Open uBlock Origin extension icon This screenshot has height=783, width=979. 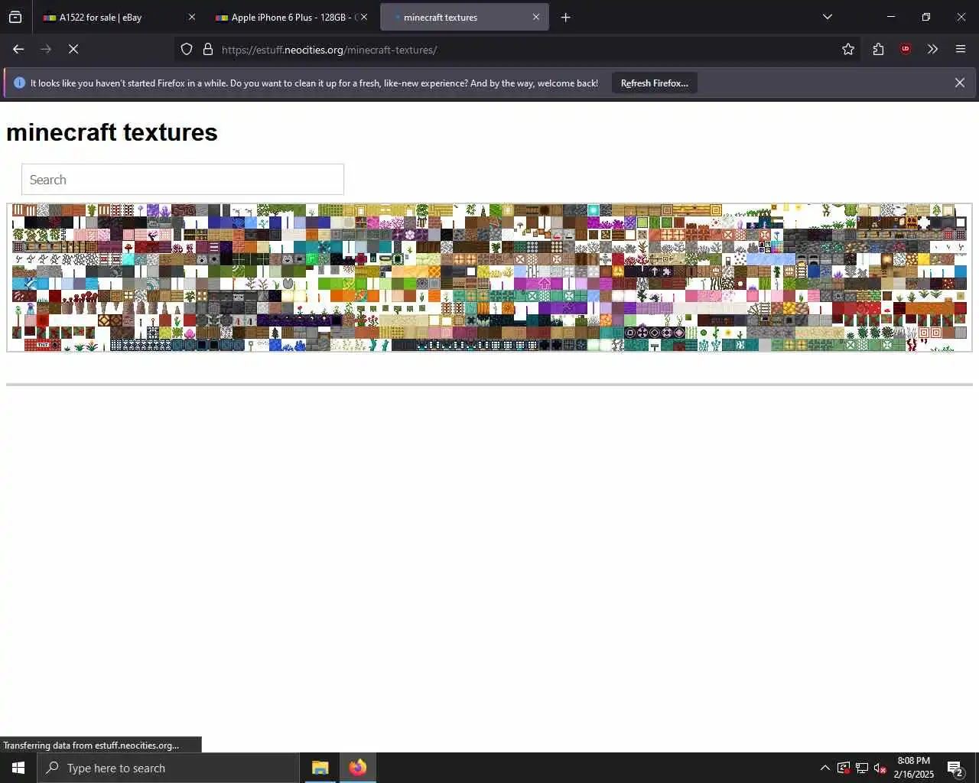(x=906, y=49)
